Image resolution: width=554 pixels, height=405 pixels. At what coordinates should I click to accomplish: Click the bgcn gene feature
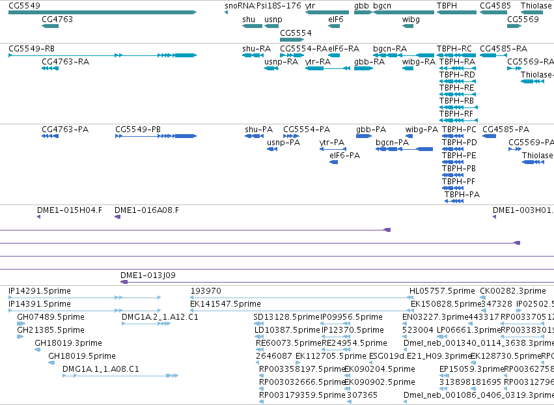(x=404, y=12)
